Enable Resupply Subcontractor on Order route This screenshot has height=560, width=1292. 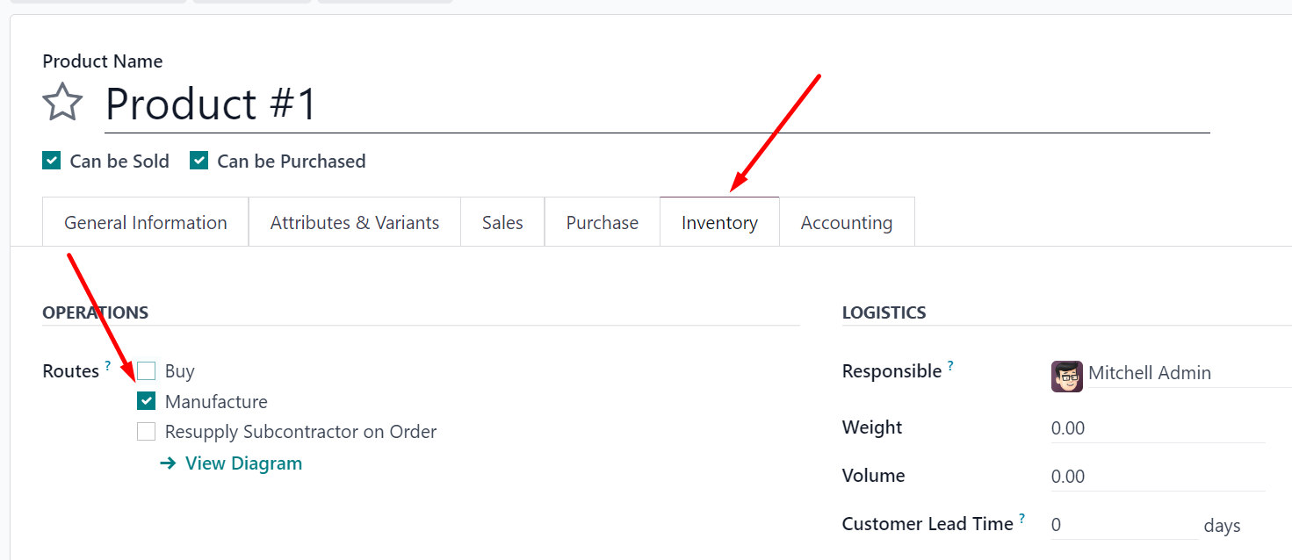pyautogui.click(x=146, y=432)
